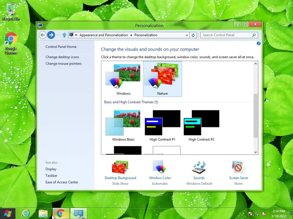Go up one level with Up arrow

tap(64, 35)
